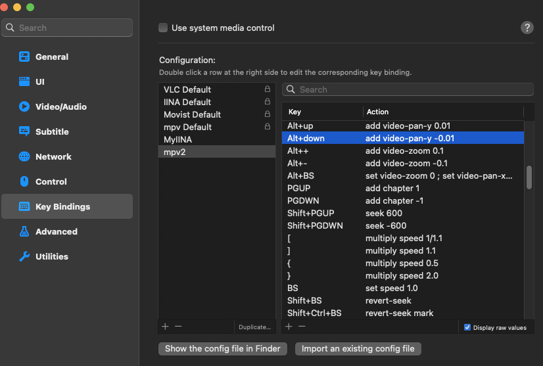Click the Utilities wrench icon

(24, 256)
